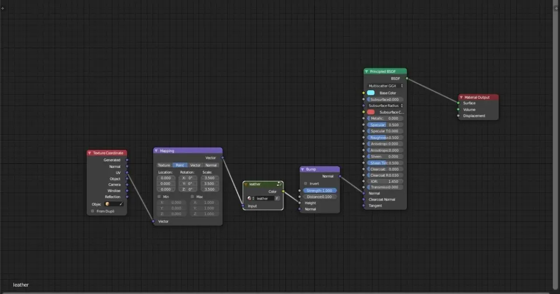Select the Normal mapping type tab
560x294 pixels.
(x=211, y=165)
